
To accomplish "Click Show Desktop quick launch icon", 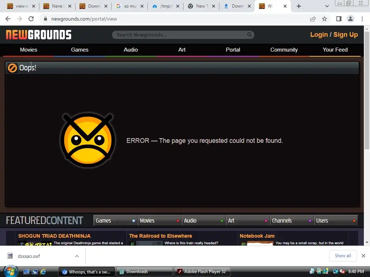I will (x=26, y=272).
